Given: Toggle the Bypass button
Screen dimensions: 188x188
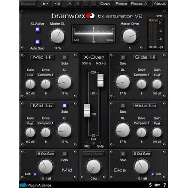Looking at the screenshot, I should click(x=28, y=3).
